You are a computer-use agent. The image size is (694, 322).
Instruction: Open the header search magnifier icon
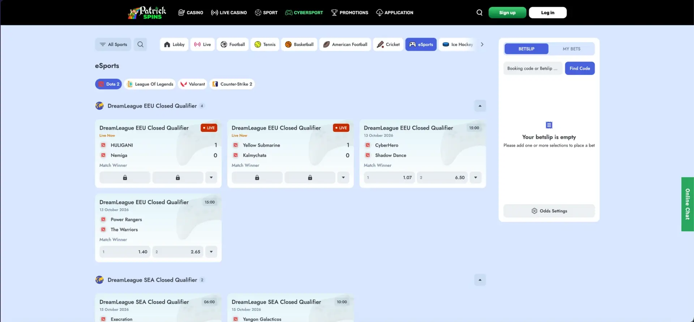point(479,13)
